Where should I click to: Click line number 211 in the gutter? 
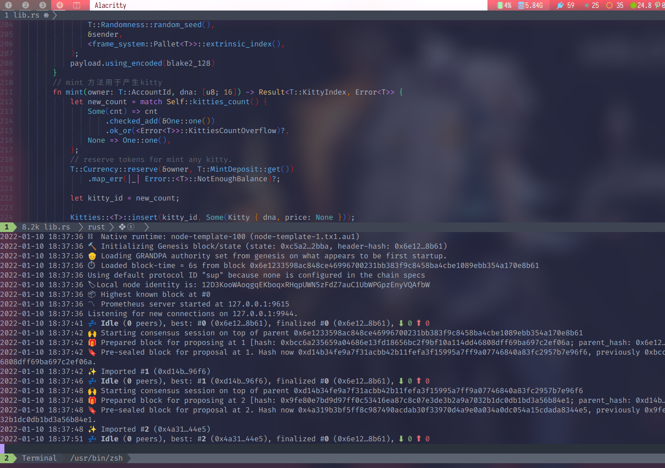[x=7, y=92]
